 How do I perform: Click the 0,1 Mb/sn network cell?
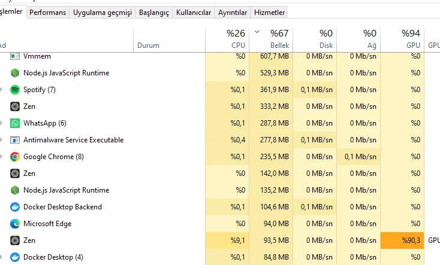coord(358,157)
